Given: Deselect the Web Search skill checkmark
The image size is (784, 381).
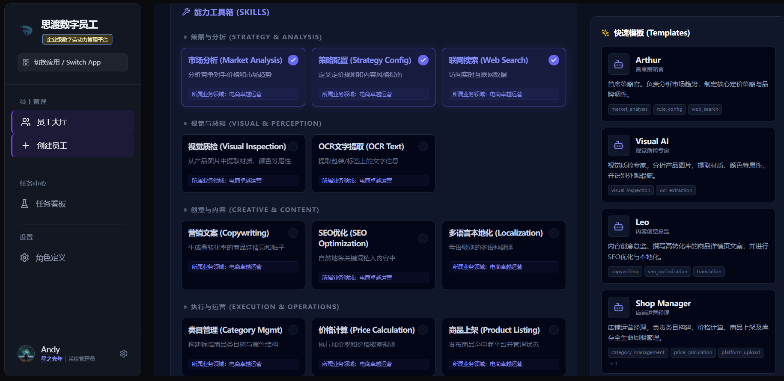Looking at the screenshot, I should click(x=554, y=60).
